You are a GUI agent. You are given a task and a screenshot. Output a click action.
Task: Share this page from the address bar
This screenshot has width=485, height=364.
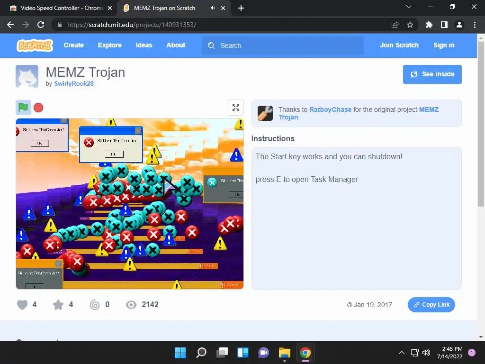point(395,25)
